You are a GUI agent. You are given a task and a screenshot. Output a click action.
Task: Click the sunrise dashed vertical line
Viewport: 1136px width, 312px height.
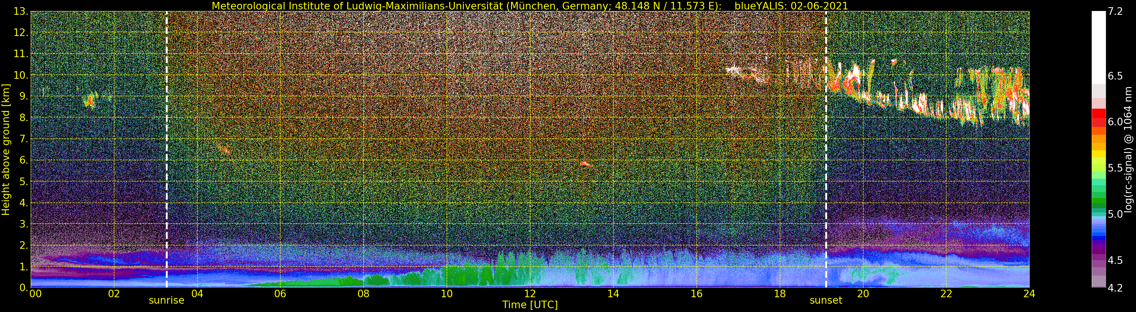[166, 149]
